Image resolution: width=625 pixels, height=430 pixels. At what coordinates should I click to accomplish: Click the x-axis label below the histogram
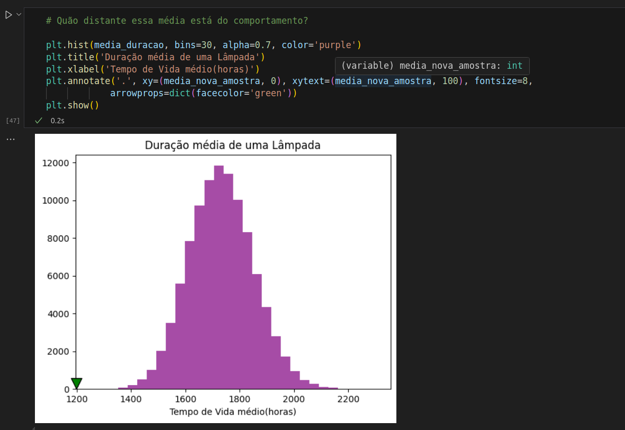click(x=233, y=411)
